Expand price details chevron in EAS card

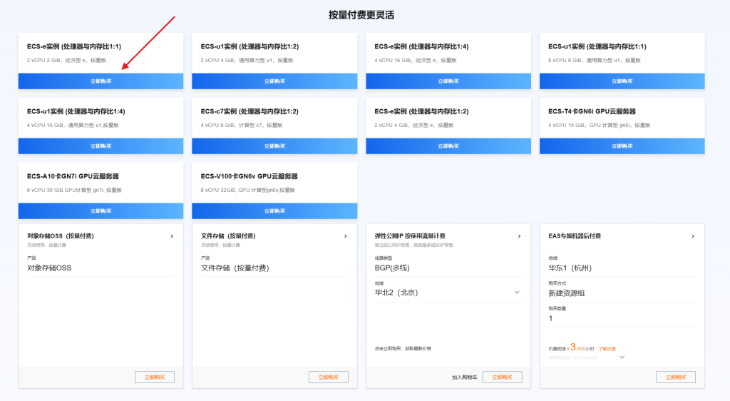point(622,357)
